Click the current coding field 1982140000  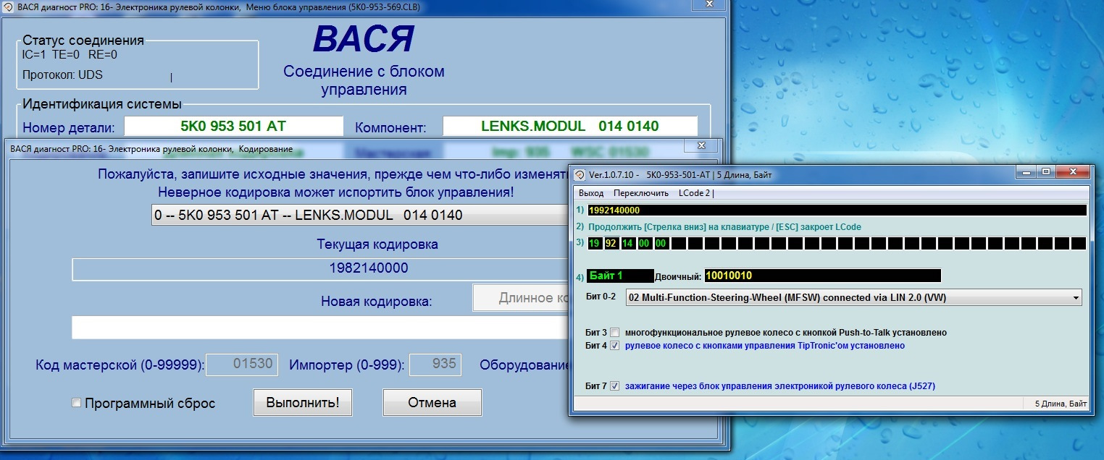321,268
